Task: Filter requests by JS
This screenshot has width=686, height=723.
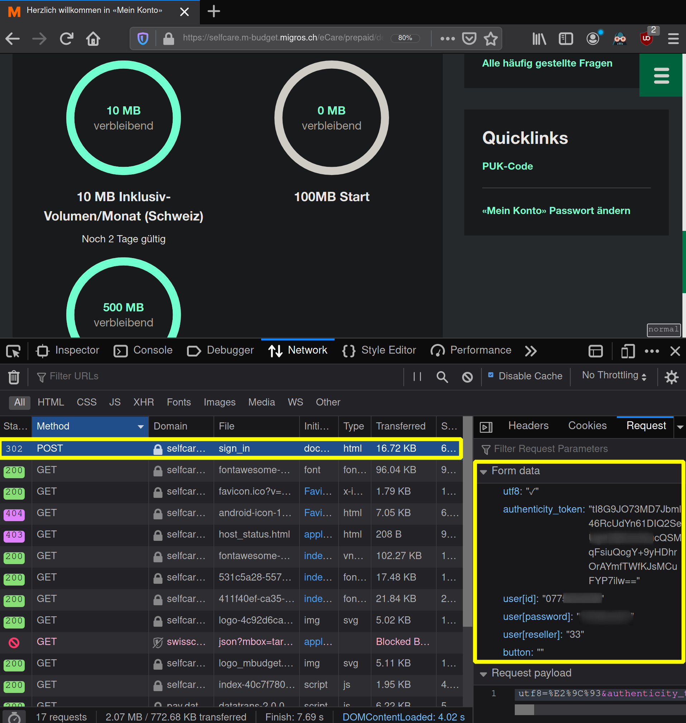Action: click(115, 403)
